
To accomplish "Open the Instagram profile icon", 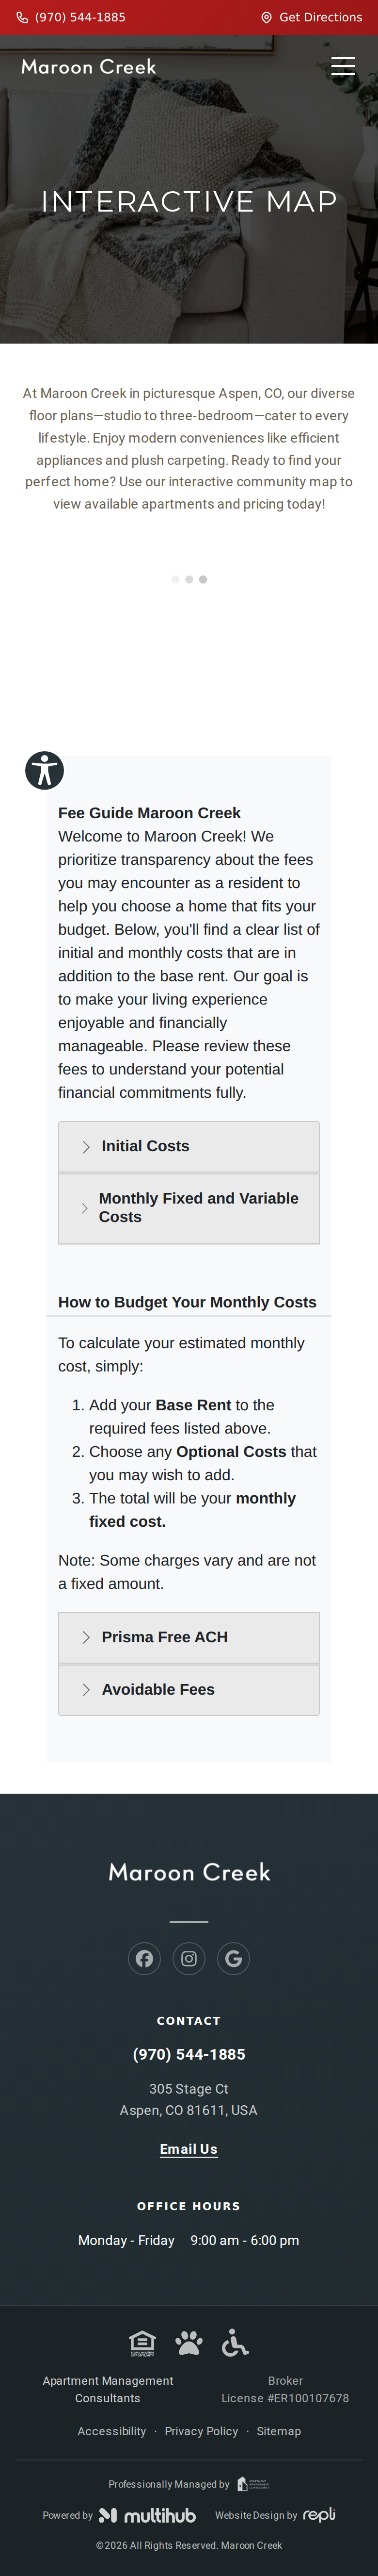I will tap(189, 1958).
